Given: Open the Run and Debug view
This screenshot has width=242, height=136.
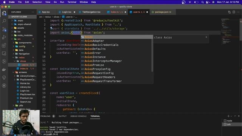Looking at the screenshot, I should (x=4, y=37).
